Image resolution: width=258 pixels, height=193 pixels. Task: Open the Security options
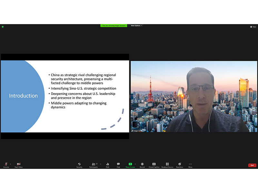coord(79,165)
